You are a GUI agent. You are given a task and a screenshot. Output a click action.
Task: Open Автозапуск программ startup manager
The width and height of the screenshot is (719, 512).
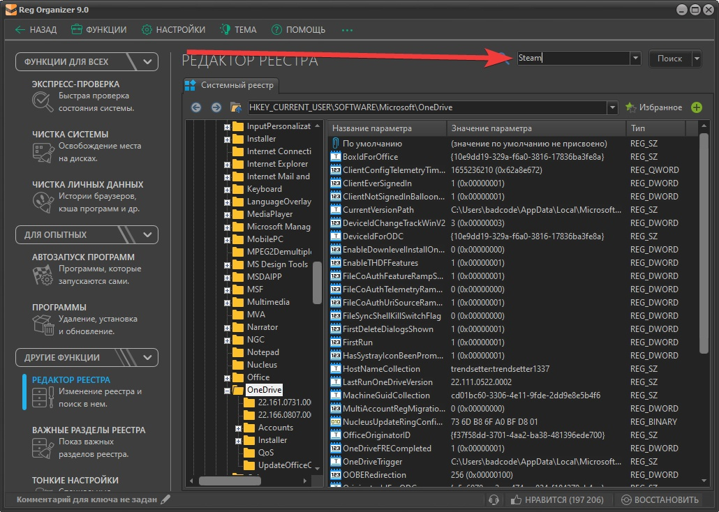(x=87, y=269)
